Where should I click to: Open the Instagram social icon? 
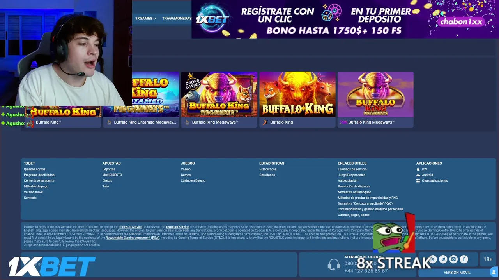[x=453, y=259]
